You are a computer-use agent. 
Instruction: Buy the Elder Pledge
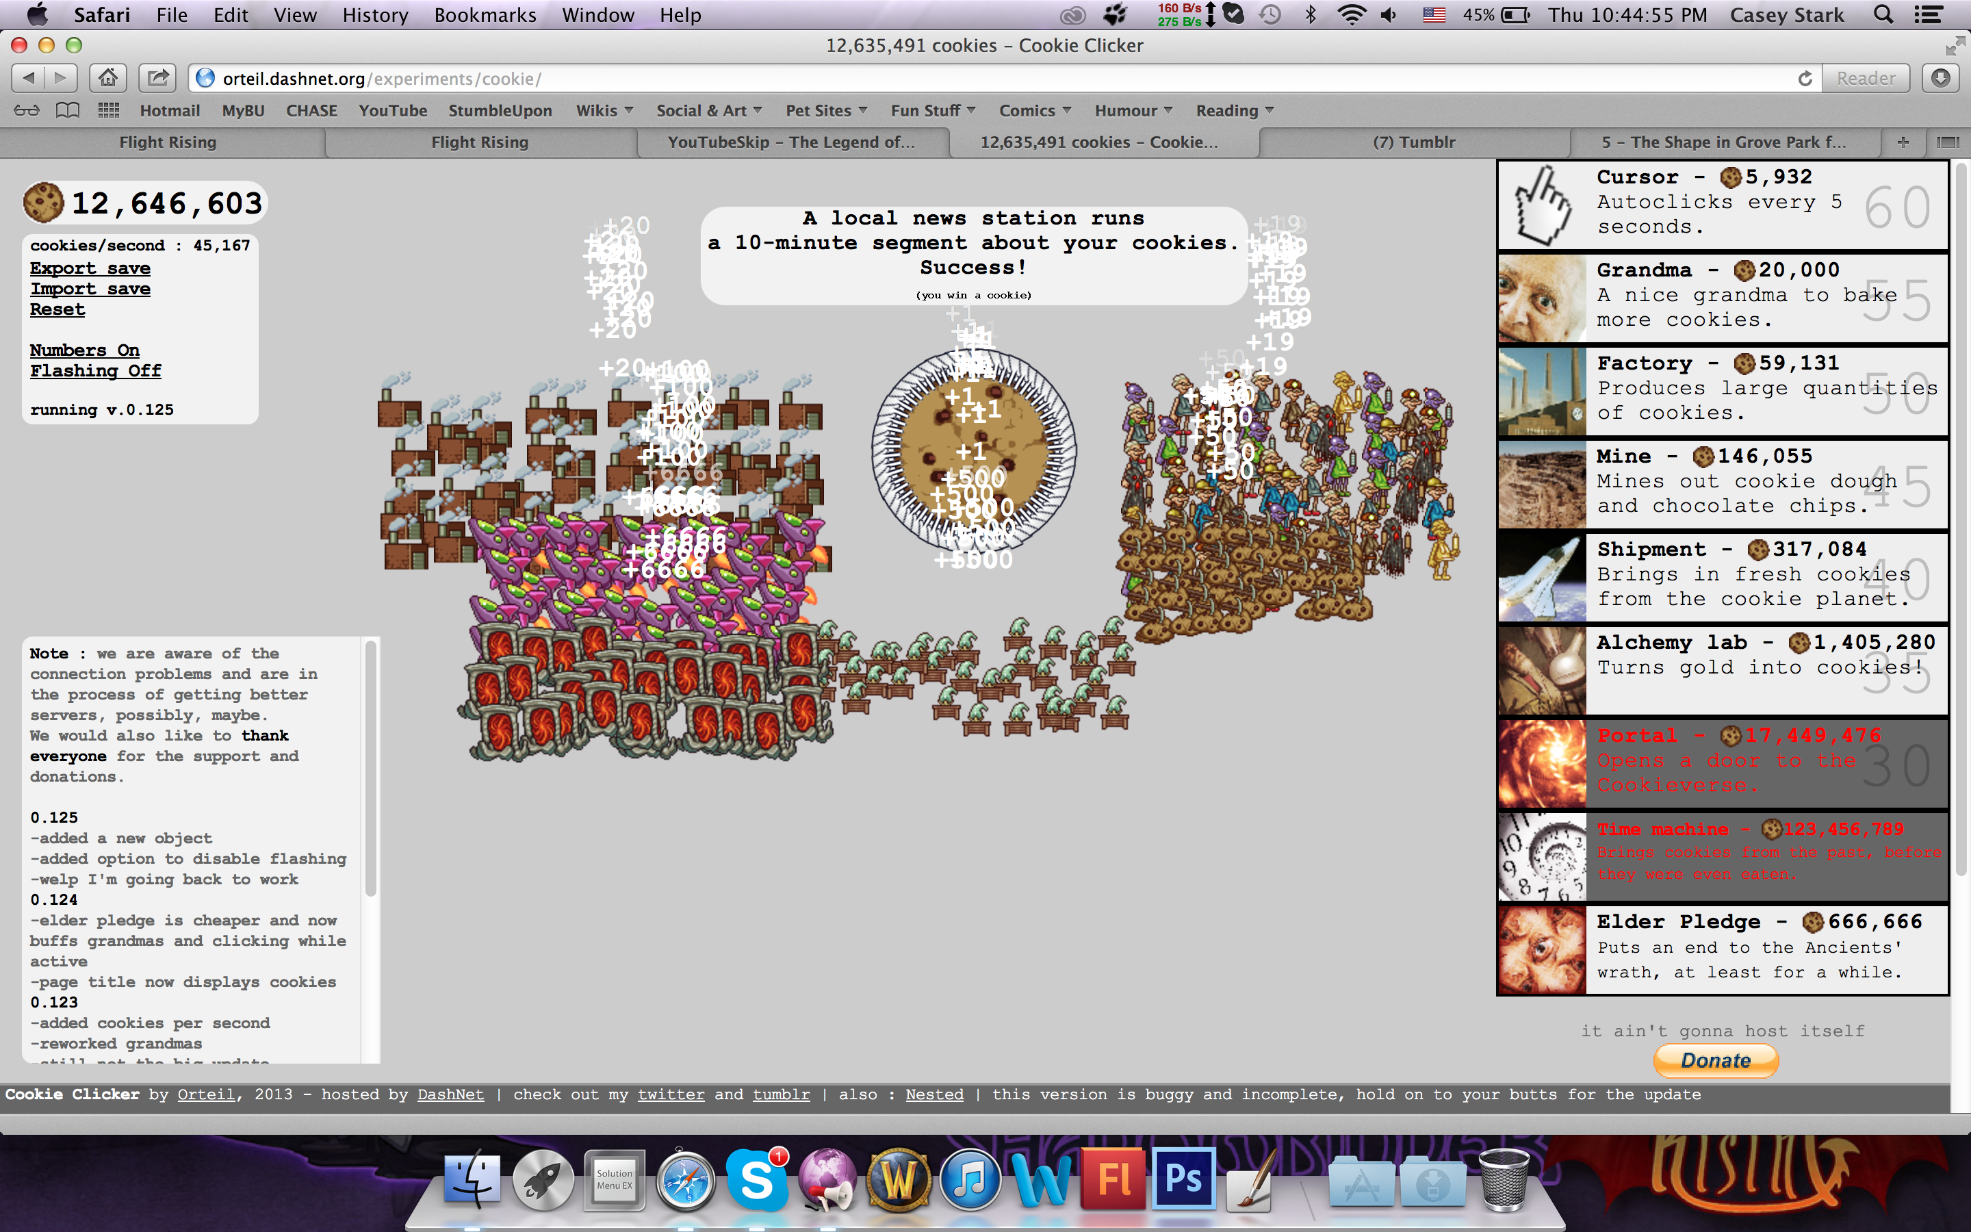1723,950
